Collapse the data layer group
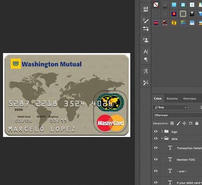Viewport: 202px width, 185px height. [162, 138]
